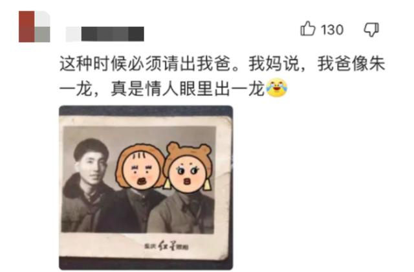414x272 pixels.
Task: Click second comment line 真是情人眼里出一龙
Action: 188,89
